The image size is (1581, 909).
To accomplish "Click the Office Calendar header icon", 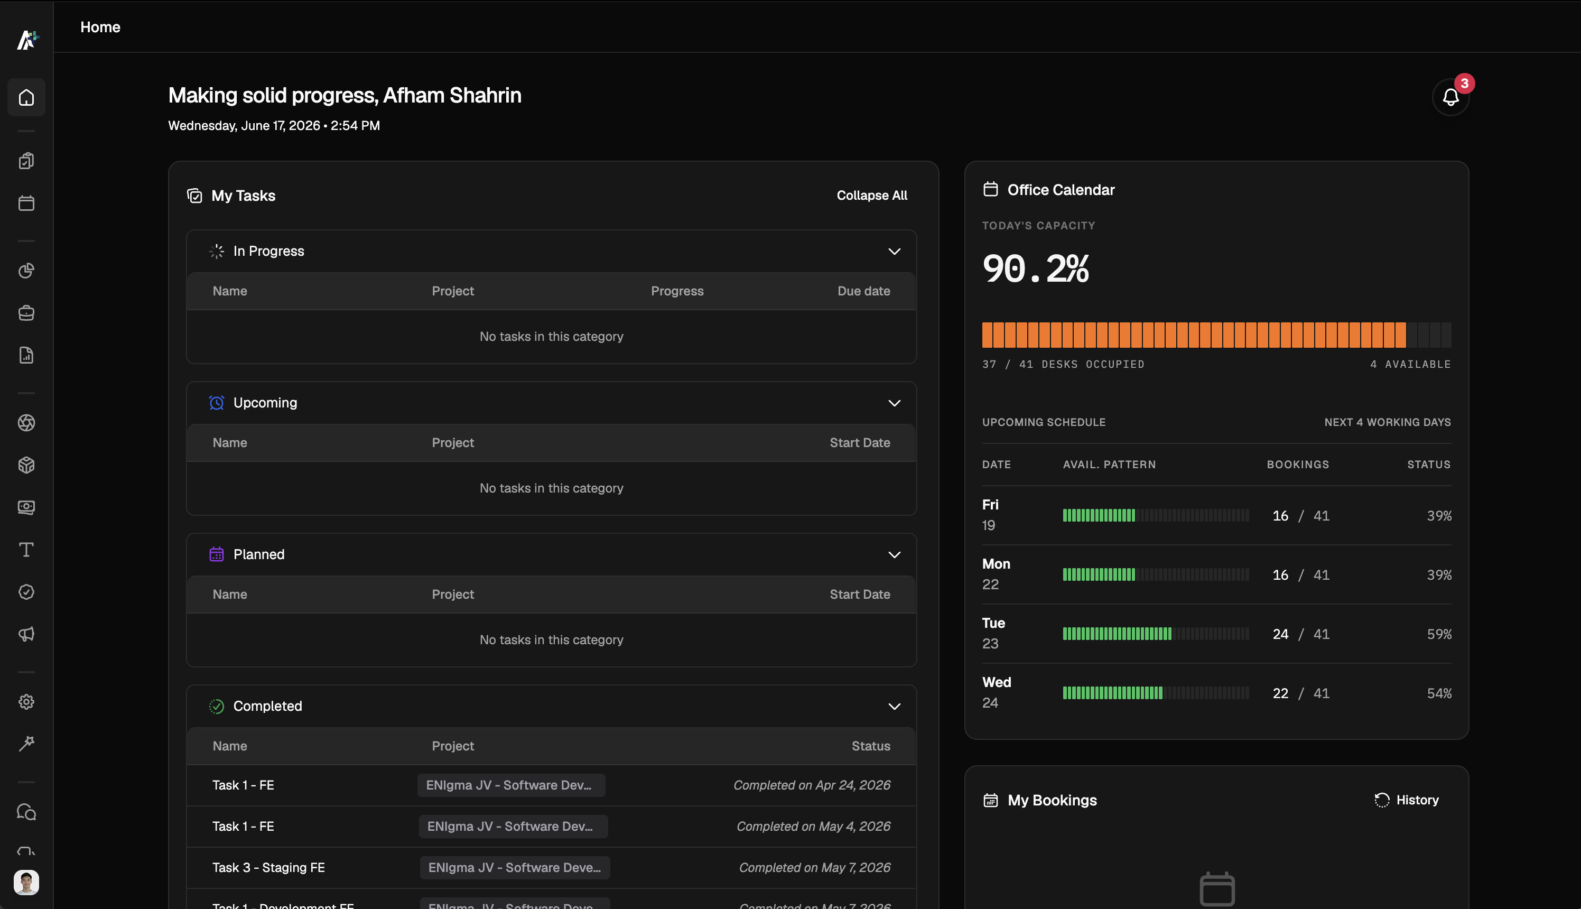I will pyautogui.click(x=991, y=189).
